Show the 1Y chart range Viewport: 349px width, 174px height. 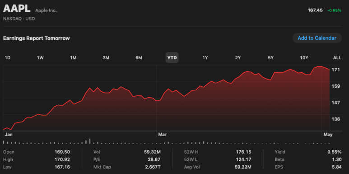[205, 58]
